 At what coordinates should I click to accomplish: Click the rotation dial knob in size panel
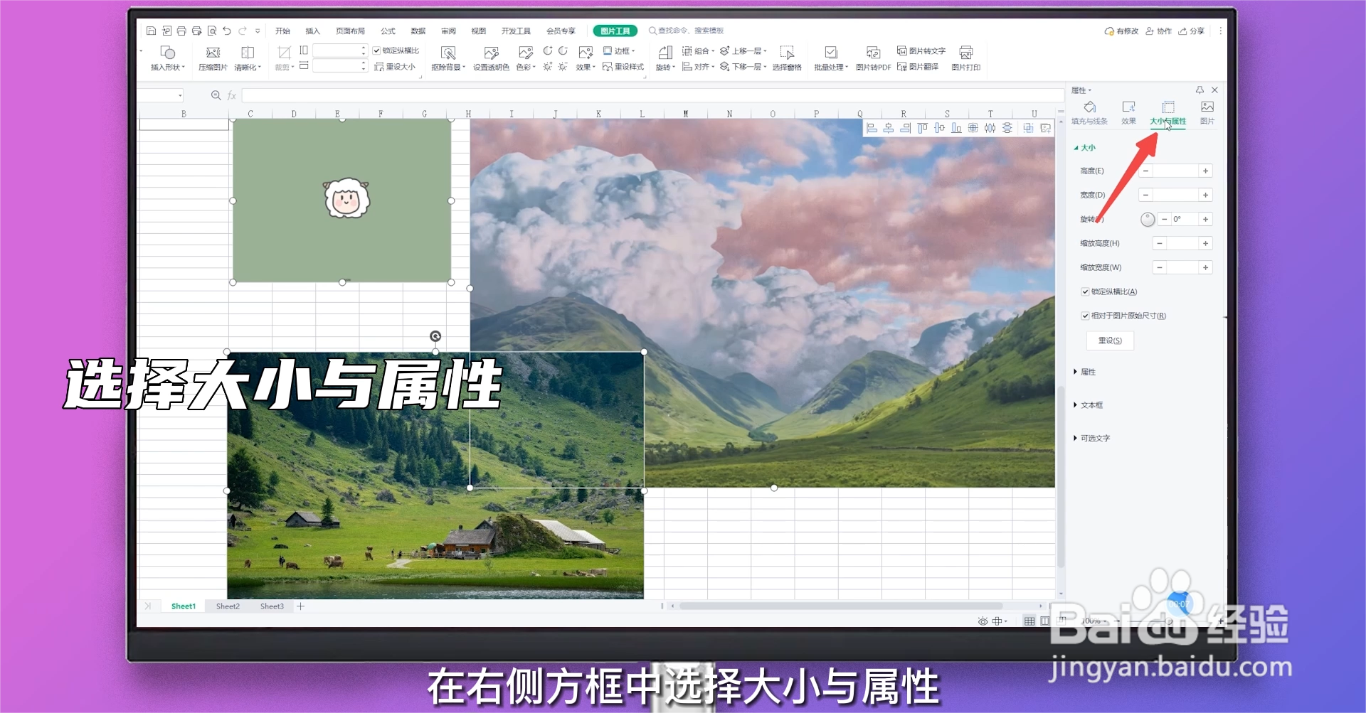coord(1148,220)
